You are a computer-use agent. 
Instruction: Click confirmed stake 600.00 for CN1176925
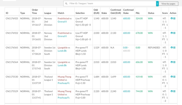127,18
